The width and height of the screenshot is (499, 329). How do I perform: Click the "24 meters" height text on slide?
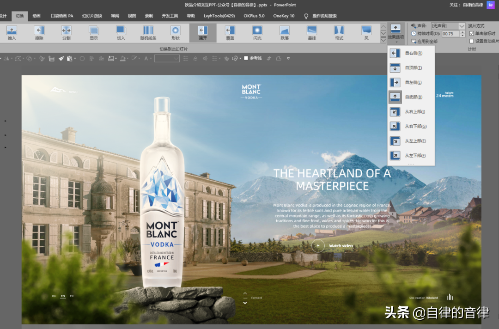click(x=444, y=95)
